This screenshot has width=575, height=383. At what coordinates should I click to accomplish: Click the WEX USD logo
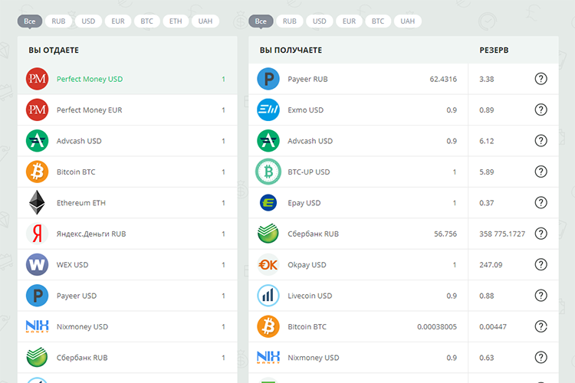pos(37,264)
